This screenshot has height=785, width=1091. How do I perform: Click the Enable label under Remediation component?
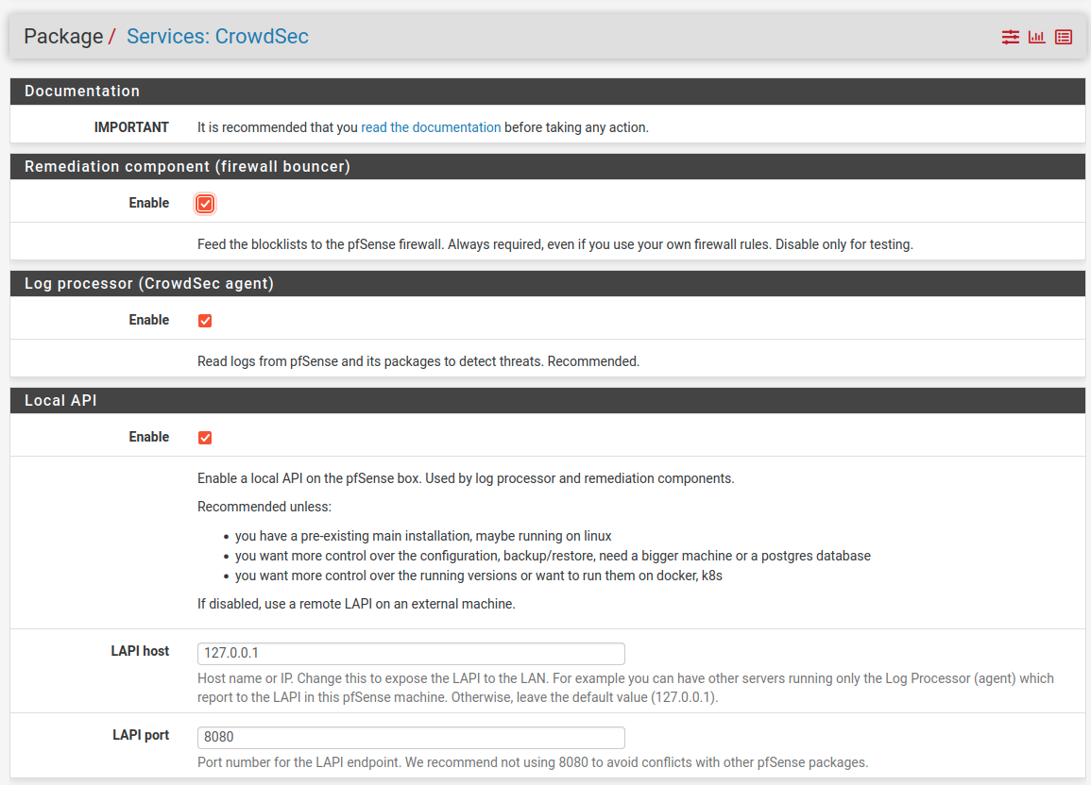click(149, 203)
